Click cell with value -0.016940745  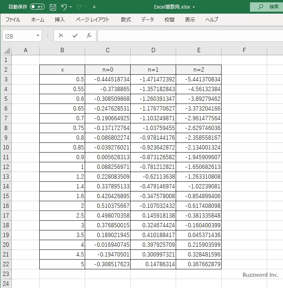108,245
